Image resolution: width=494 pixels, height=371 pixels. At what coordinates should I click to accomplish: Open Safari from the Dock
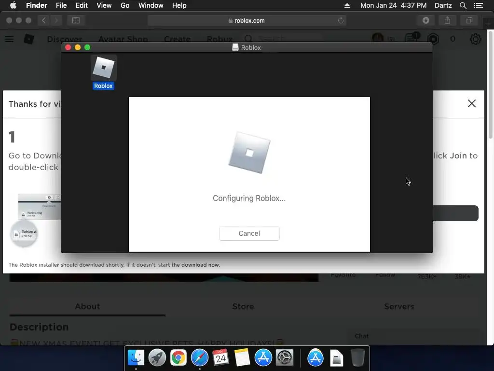pos(199,358)
